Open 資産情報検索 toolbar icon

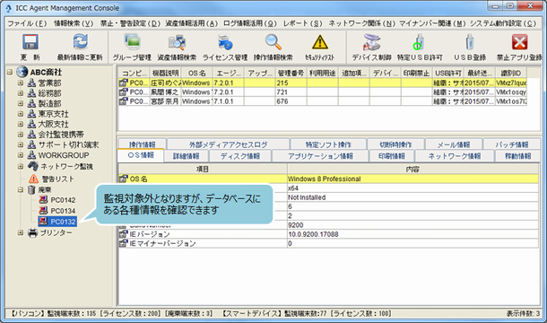[x=177, y=42]
